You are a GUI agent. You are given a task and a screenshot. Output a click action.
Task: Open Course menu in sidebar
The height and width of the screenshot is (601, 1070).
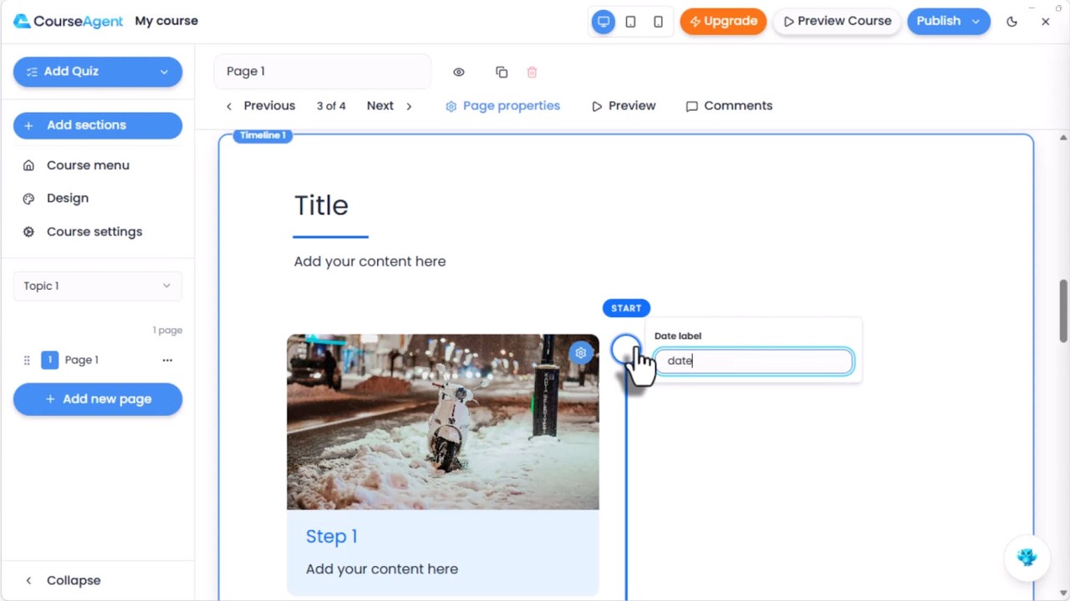(x=88, y=165)
